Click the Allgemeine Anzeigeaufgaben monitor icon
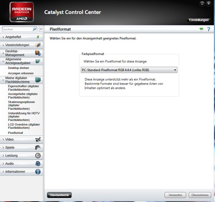 pos(38,61)
